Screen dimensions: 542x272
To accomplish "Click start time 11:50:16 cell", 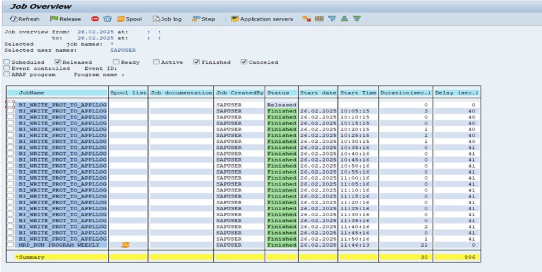I will coord(355,239).
